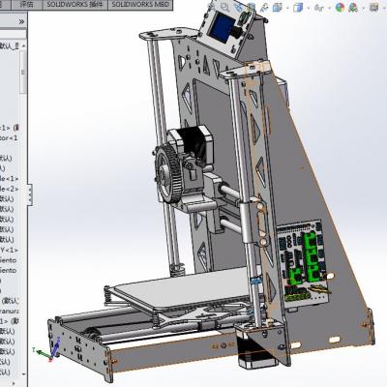Open the View Orientation dropdown arrow
Viewport: 387px width, 387px height.
pos(287,8)
